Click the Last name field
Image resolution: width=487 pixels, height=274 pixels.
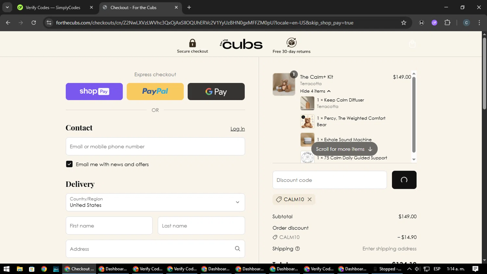point(201,226)
